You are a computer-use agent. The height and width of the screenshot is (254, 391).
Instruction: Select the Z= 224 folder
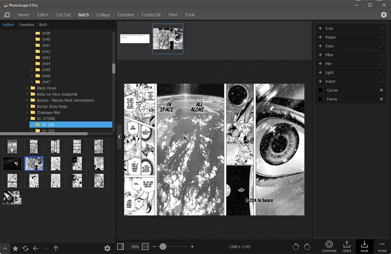point(71,124)
